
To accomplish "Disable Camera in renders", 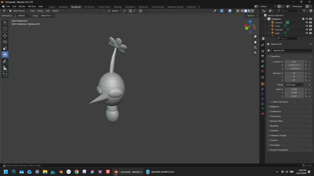I will tap(311, 23).
